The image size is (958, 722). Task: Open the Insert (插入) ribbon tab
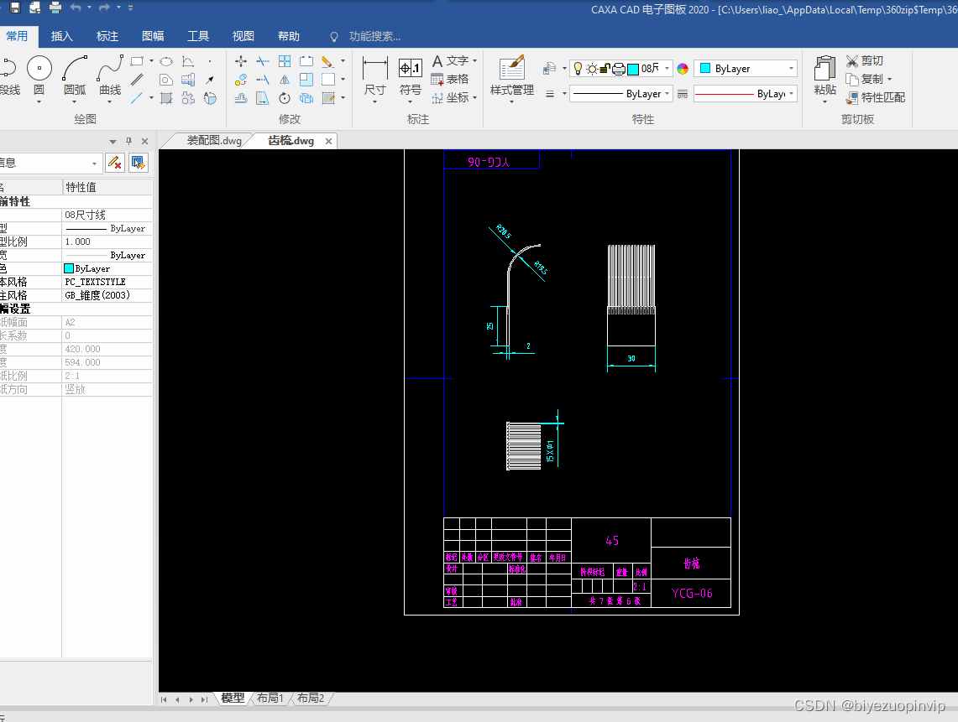point(61,36)
